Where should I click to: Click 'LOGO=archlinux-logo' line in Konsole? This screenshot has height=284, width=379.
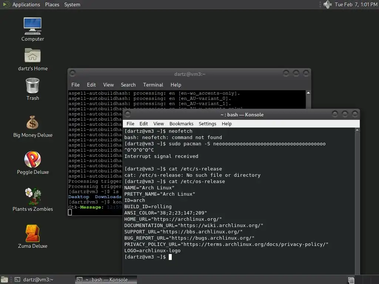click(x=152, y=250)
